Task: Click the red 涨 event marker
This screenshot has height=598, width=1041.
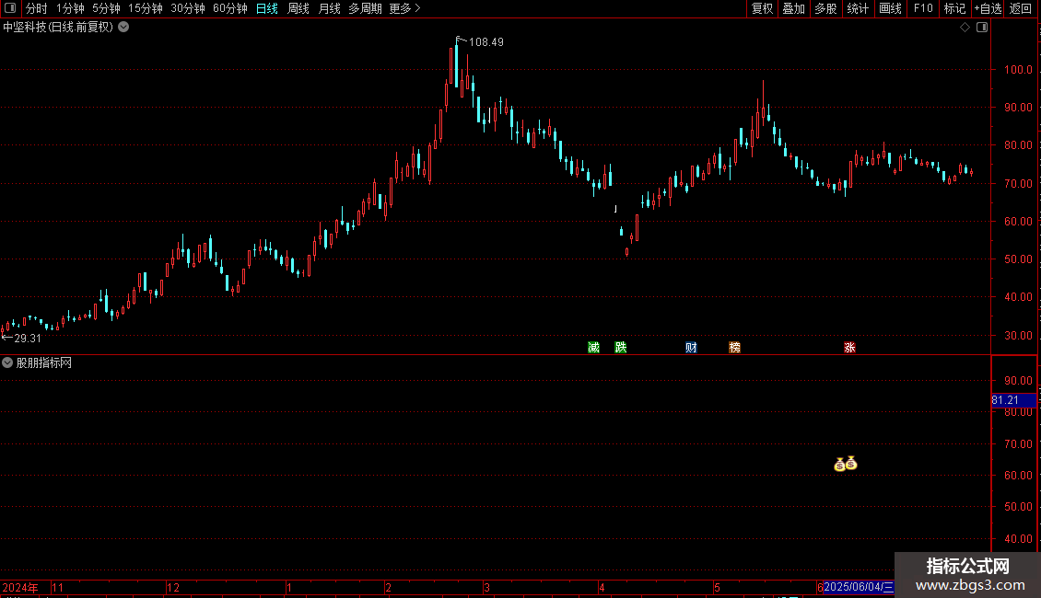Action: pos(849,348)
